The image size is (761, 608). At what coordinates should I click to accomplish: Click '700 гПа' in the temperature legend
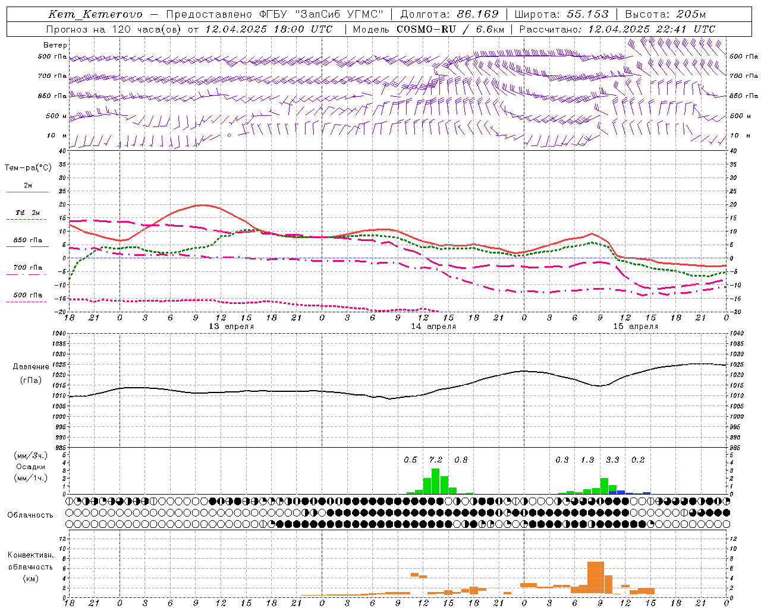(28, 267)
